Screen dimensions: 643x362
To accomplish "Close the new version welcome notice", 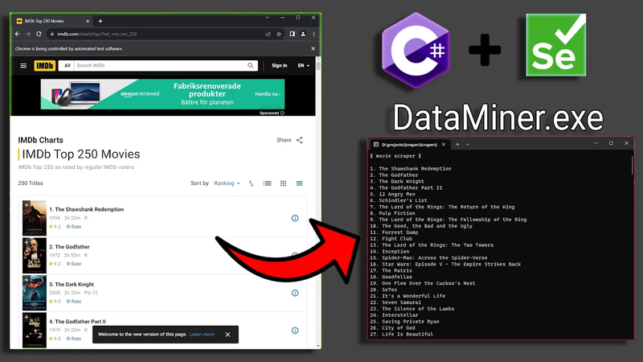I will click(227, 335).
